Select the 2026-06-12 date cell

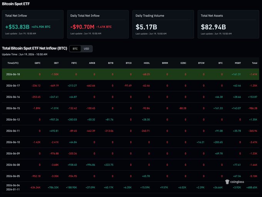click(x=13, y=119)
